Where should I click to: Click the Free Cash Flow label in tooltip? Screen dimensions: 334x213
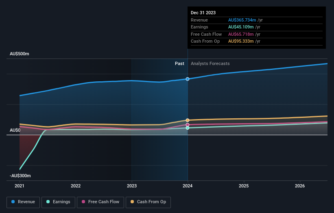point(206,34)
